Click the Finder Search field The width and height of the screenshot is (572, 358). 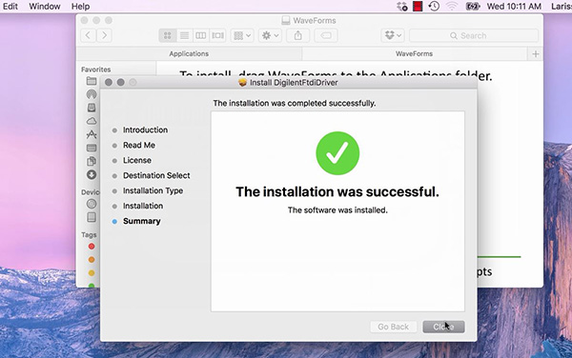click(x=474, y=35)
